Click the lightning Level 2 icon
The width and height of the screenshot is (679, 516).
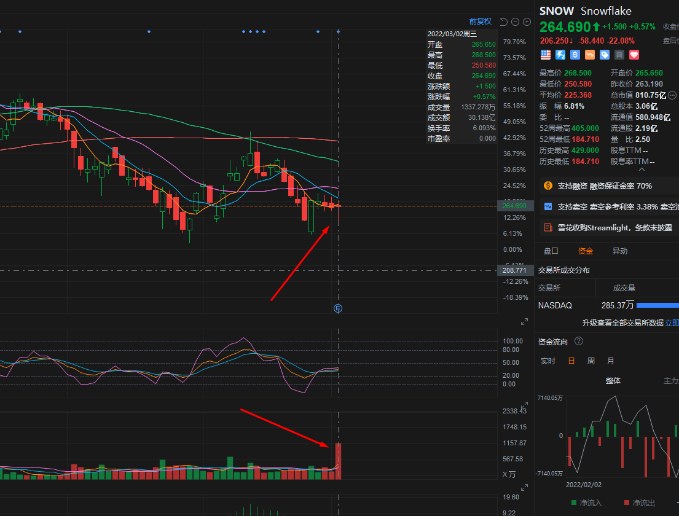point(560,55)
